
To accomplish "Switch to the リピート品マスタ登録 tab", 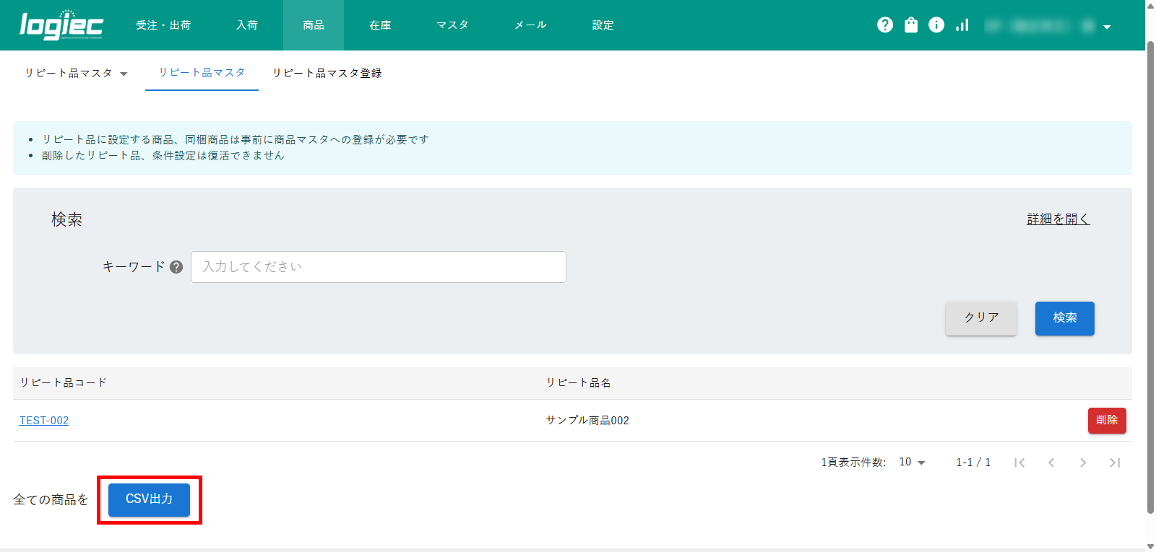I will pos(327,74).
